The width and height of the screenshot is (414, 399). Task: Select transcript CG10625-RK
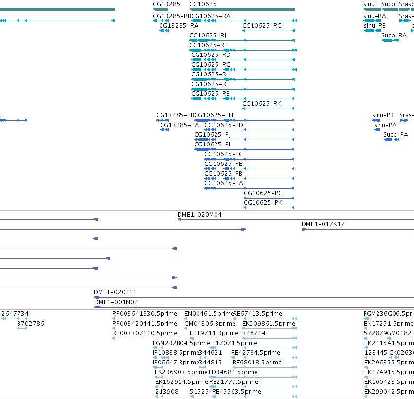(262, 104)
